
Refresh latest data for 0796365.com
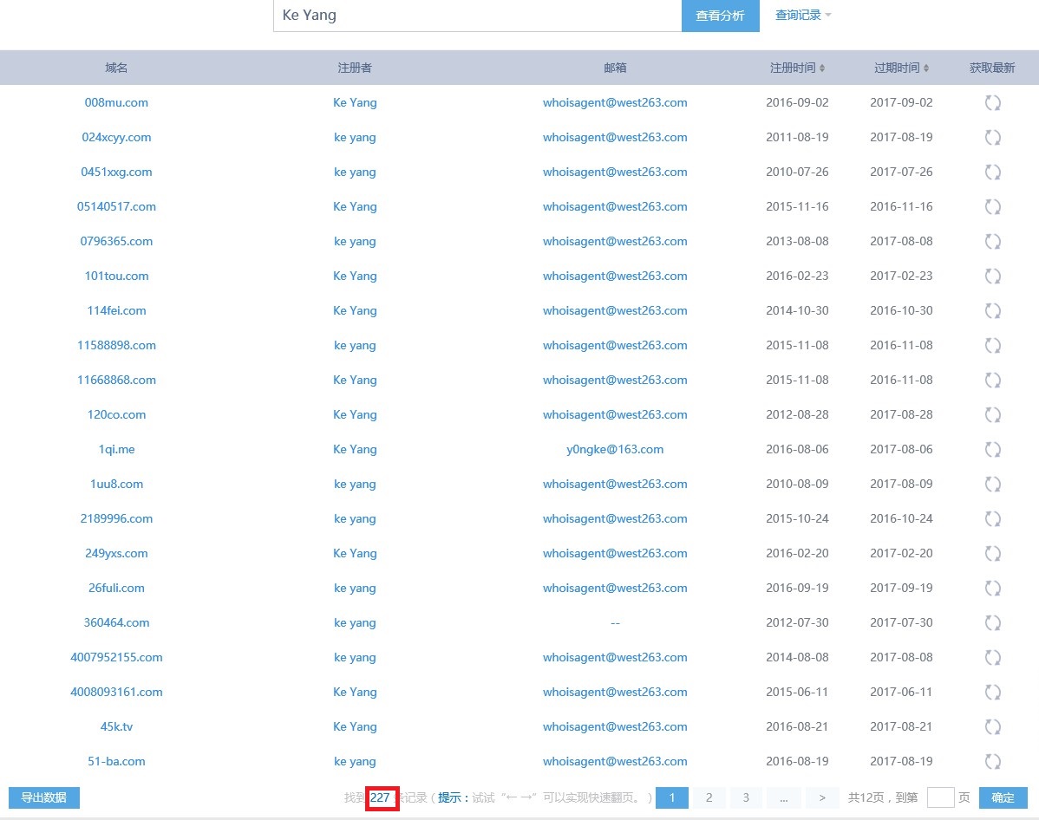(992, 241)
